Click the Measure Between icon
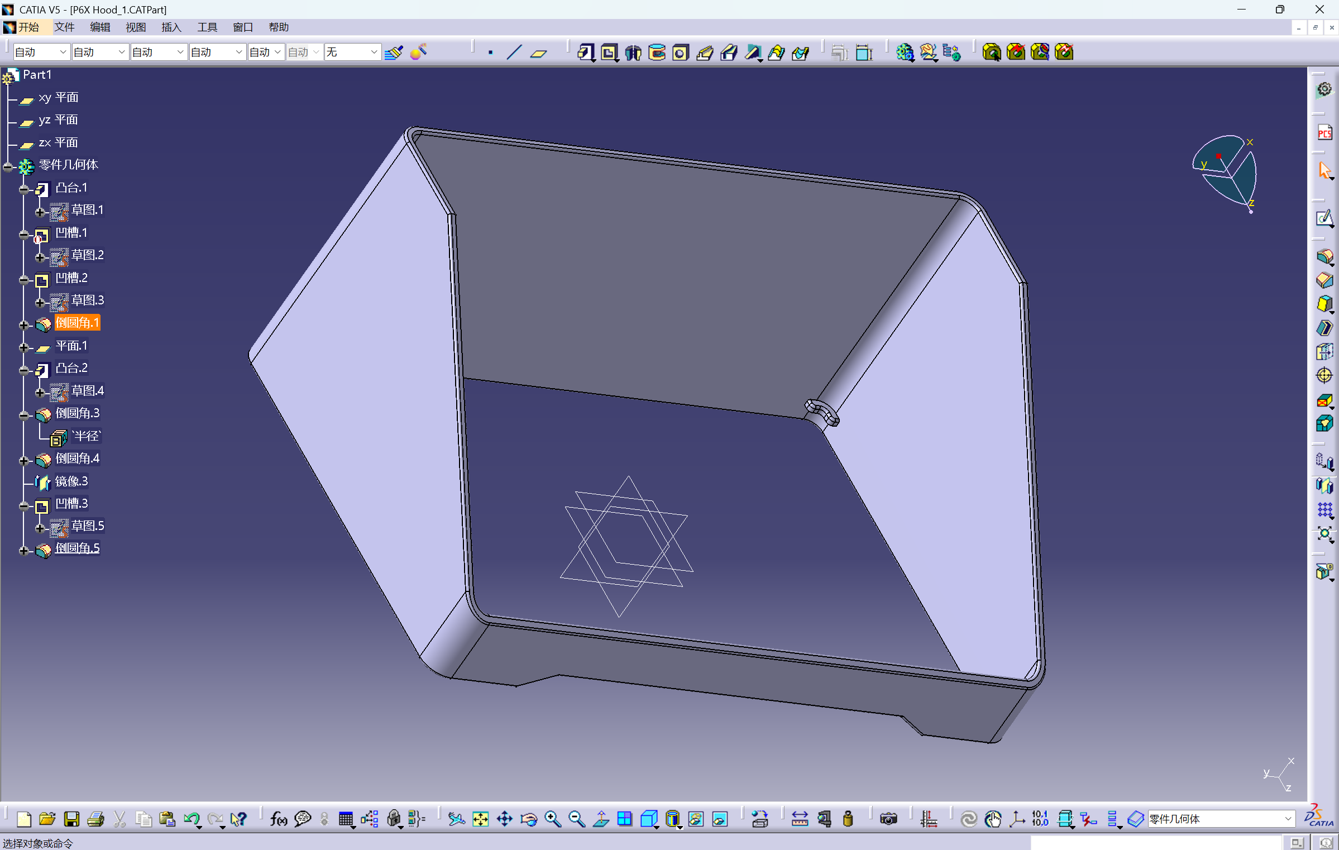Screen dimensions: 1339x850 pyautogui.click(x=800, y=819)
